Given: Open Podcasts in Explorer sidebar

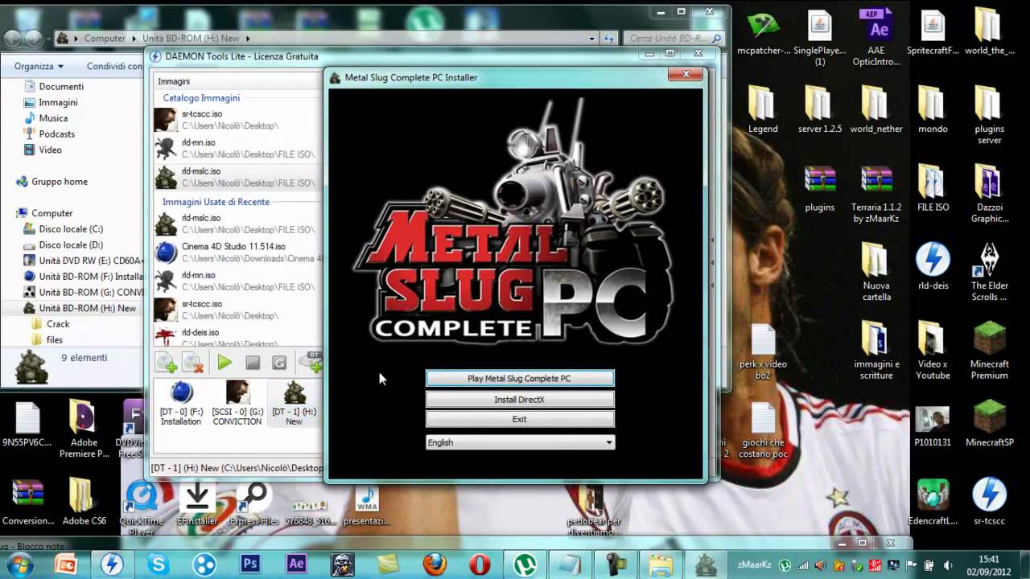Looking at the screenshot, I should click(56, 133).
